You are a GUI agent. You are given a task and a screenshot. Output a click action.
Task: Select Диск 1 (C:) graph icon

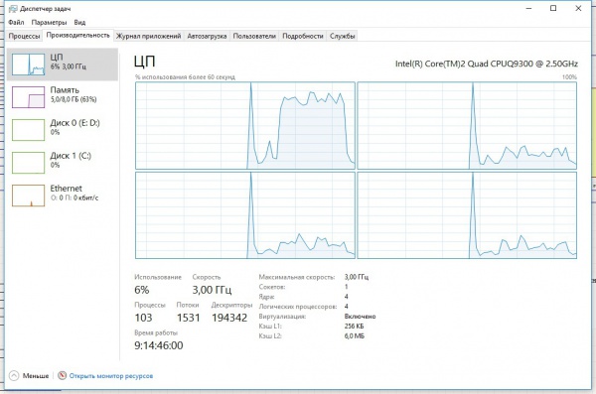click(x=28, y=163)
